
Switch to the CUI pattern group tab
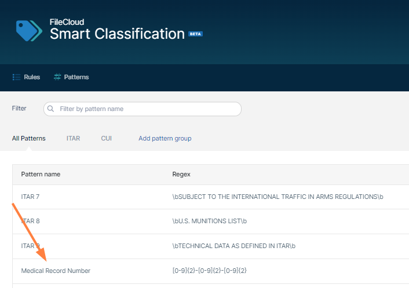[x=106, y=138]
